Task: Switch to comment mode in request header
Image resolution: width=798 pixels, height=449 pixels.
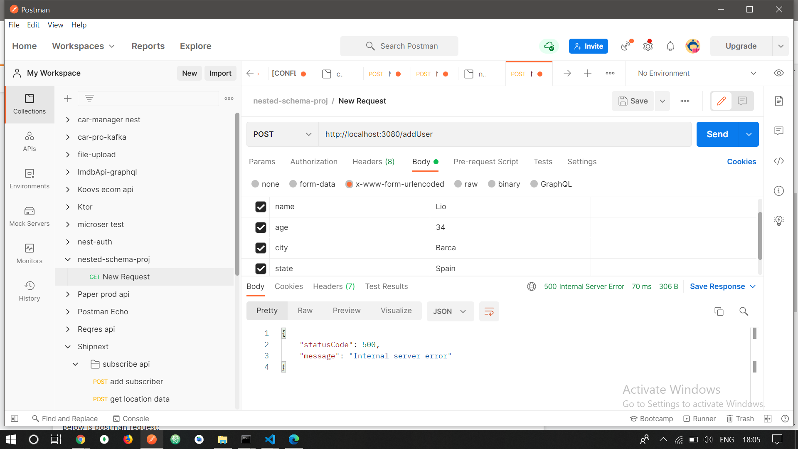Action: point(742,101)
